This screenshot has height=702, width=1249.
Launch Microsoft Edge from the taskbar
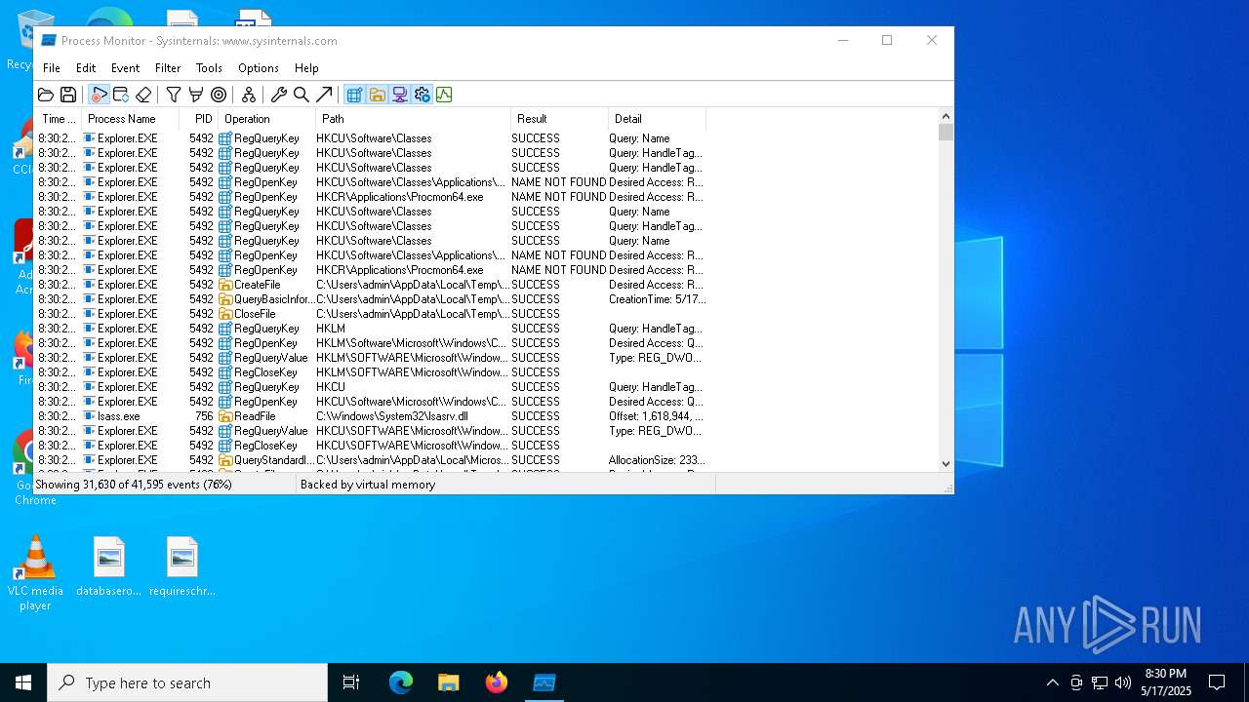coord(401,682)
